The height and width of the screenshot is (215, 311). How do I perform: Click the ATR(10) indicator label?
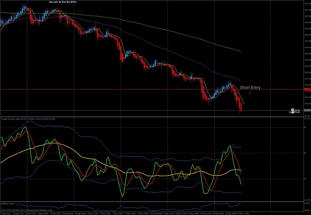point(8,204)
